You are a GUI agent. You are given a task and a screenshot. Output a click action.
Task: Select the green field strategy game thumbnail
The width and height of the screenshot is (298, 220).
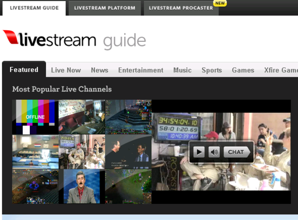tap(129, 187)
